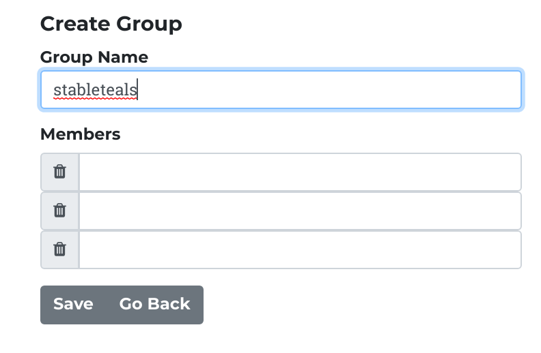Click into the second member field

point(300,211)
